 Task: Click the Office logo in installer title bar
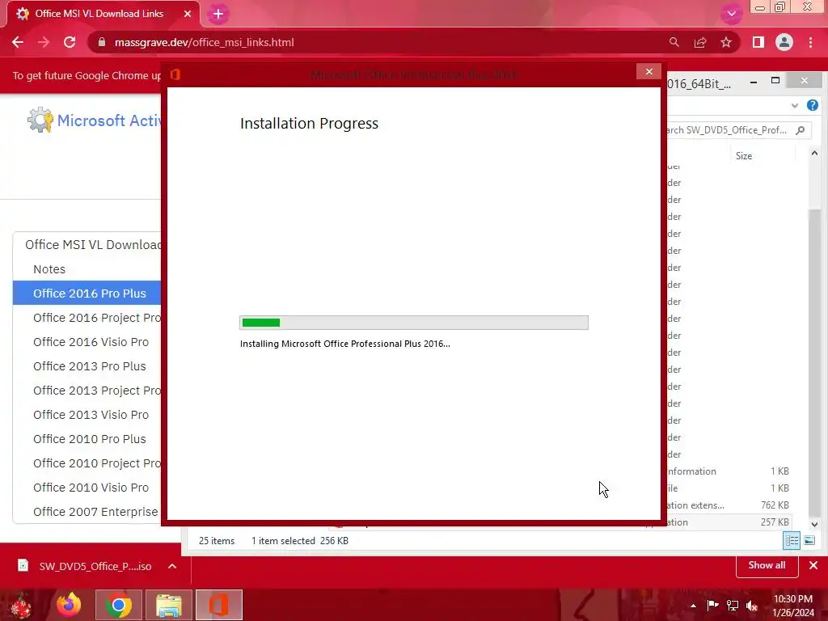point(175,74)
